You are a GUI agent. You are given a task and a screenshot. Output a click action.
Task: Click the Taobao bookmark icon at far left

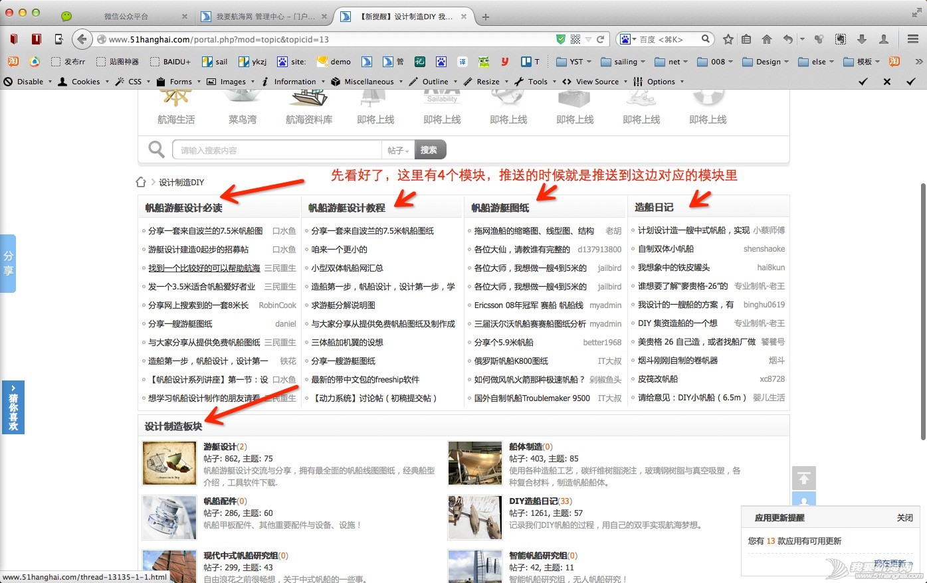click(x=13, y=62)
